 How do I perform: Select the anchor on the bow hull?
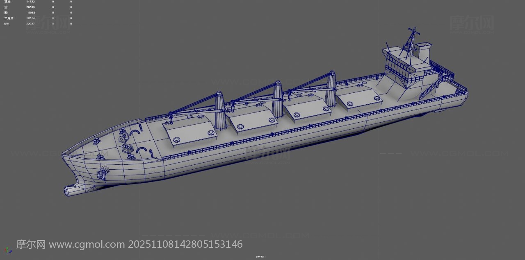102,173
